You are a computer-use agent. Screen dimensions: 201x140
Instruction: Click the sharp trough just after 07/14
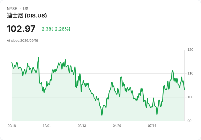[x=157, y=114]
